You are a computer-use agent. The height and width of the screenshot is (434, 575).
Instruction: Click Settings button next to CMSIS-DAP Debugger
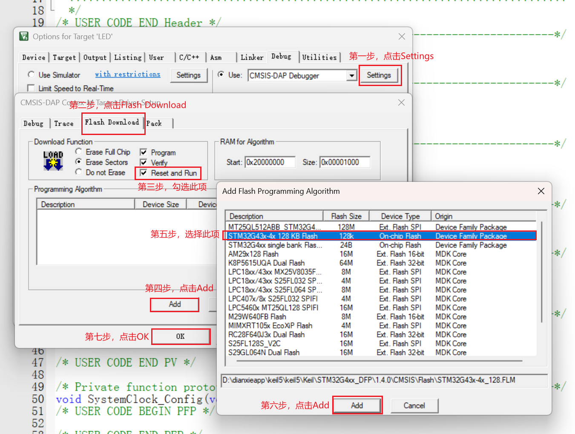point(379,75)
